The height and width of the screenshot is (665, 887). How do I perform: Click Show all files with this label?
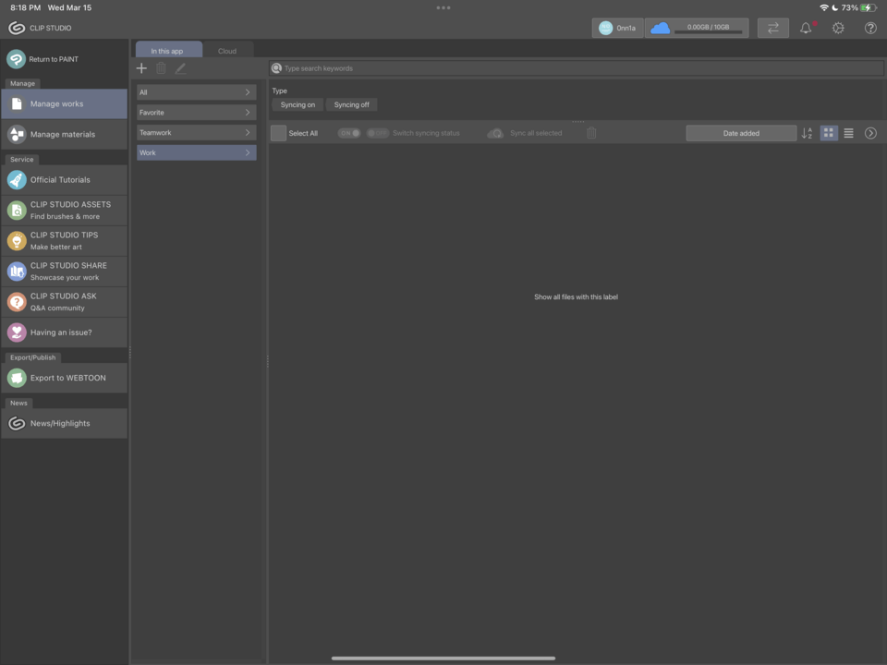pyautogui.click(x=576, y=296)
